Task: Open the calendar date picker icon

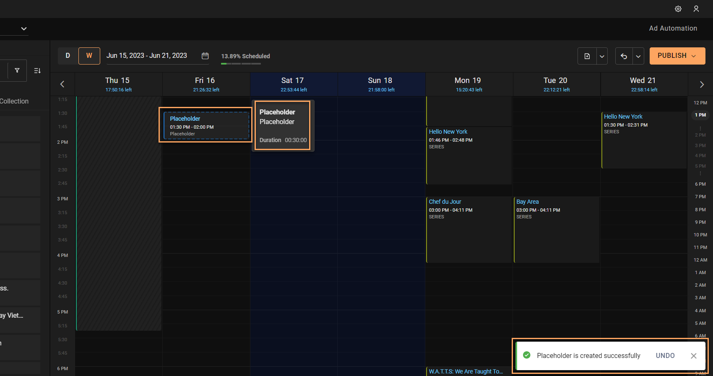Action: point(205,56)
